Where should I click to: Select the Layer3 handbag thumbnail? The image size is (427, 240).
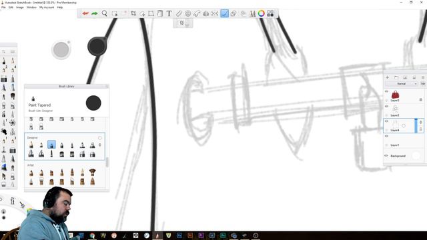coord(395,95)
